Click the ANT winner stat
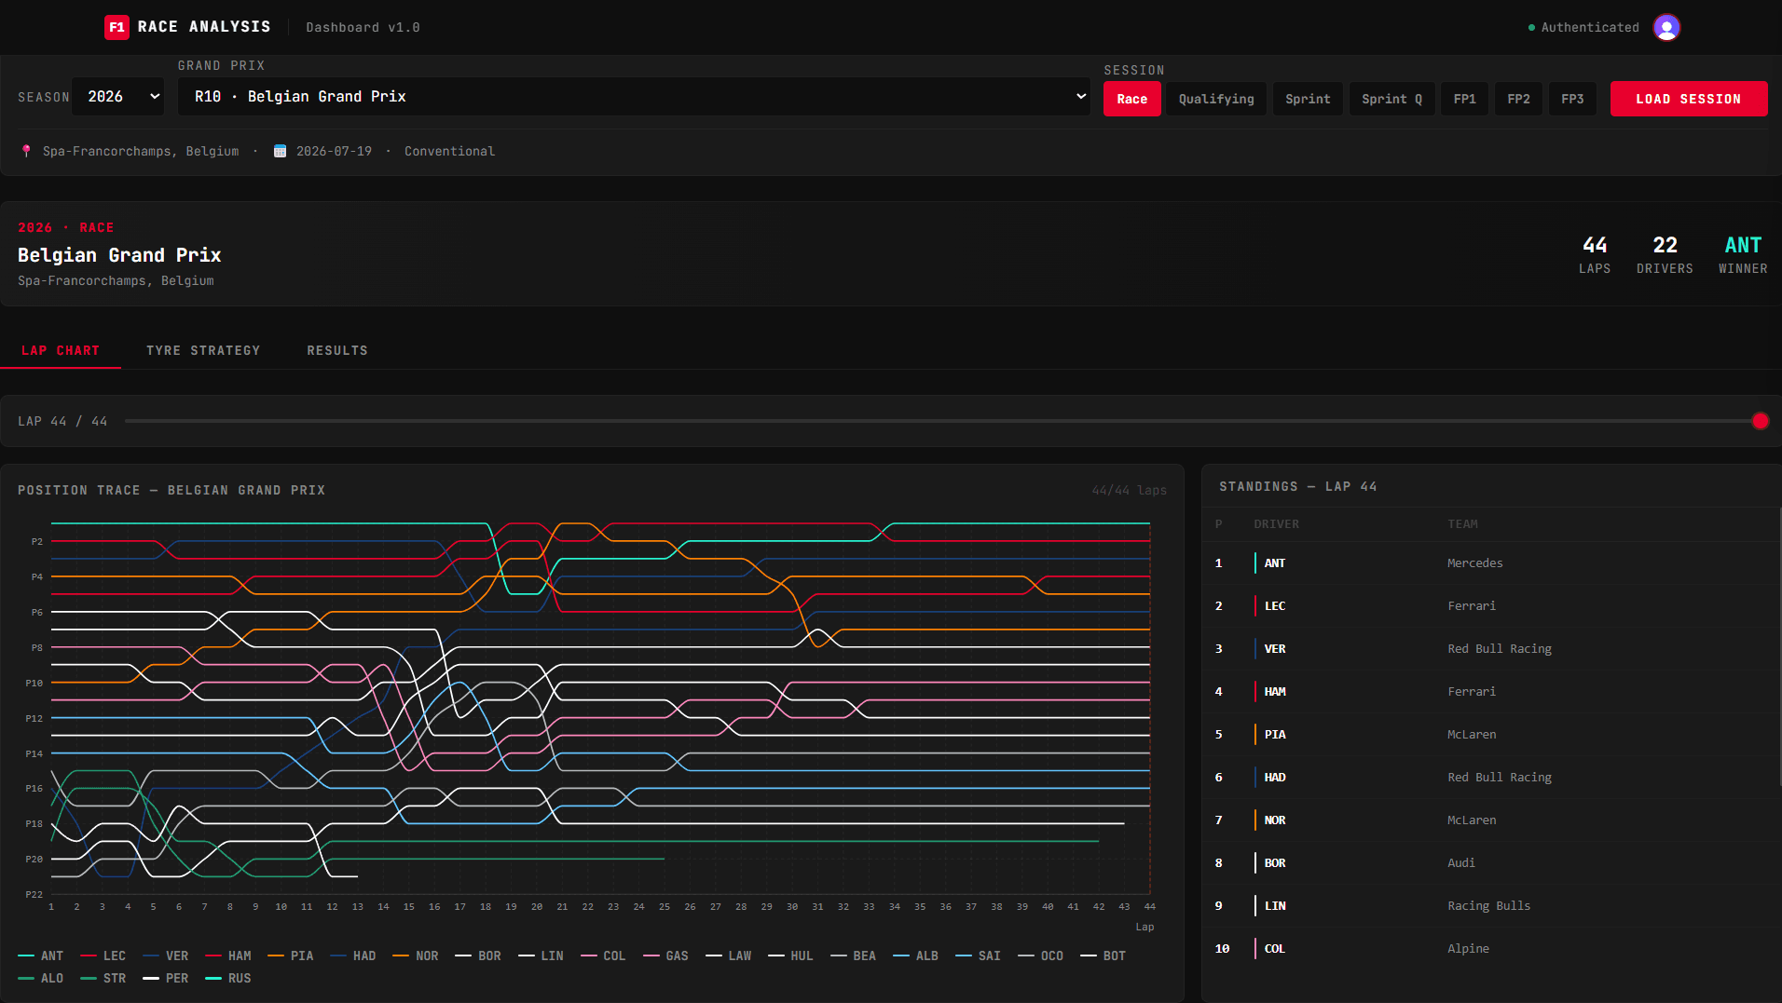Viewport: 1782px width, 1003px height. (1743, 254)
